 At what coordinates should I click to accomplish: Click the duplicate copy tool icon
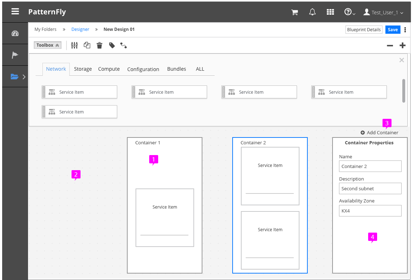(87, 45)
